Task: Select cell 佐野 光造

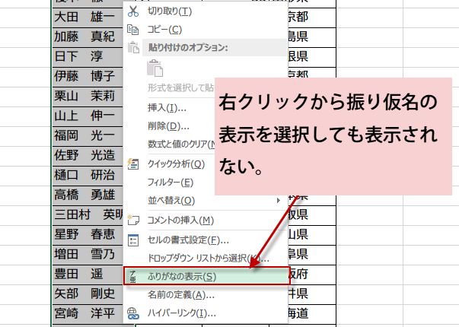Action: pos(88,156)
